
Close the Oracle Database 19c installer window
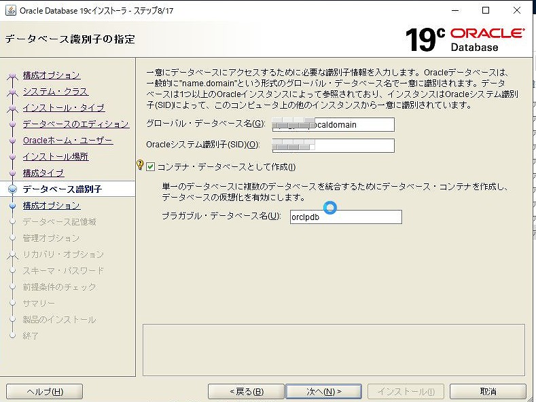click(516, 10)
